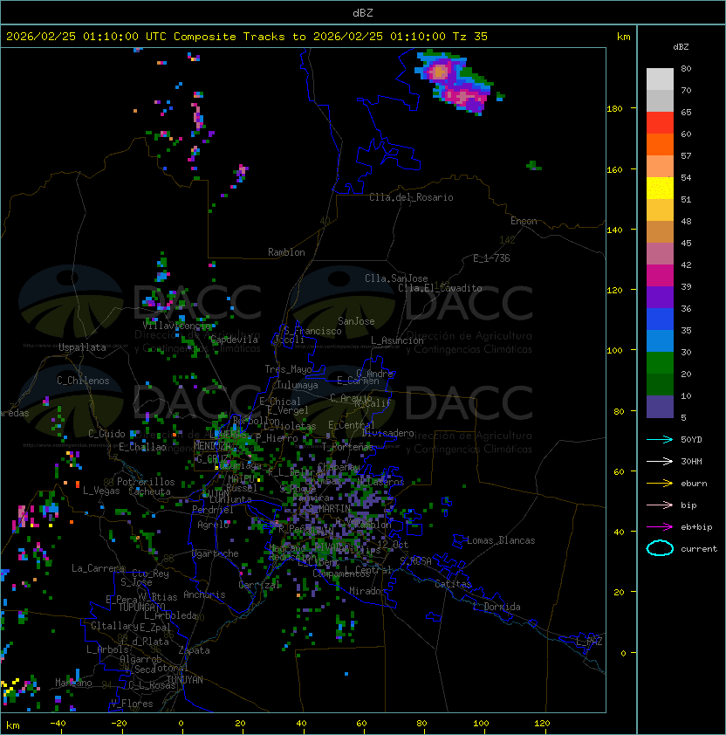Viewport: 726px width, 735px height.
Task: Click the white 30HM arrow in legend
Action: click(x=660, y=461)
